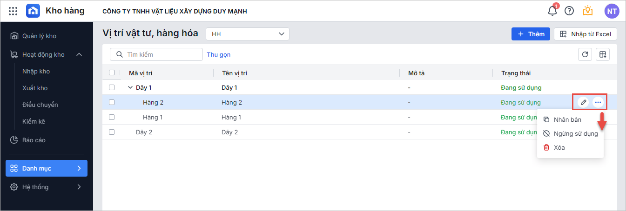Select the Dãy 2 row checkbox
This screenshot has width=626, height=211.
pos(112,132)
